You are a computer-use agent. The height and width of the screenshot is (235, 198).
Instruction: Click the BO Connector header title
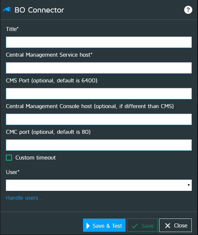point(39,10)
